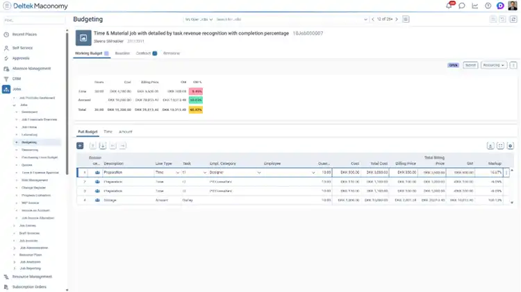This screenshot has width=521, height=292.
Task: Expand the job search field dropdown arrow
Action: click(365, 19)
